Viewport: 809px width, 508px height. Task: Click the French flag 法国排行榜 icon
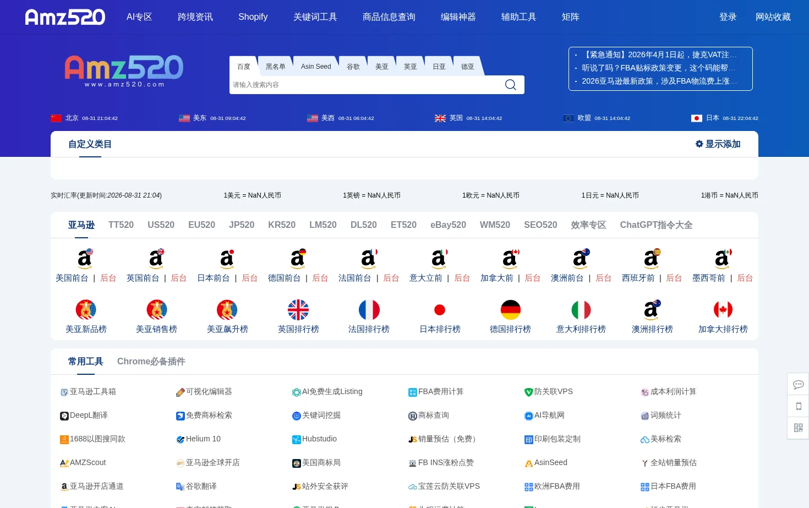point(369,310)
